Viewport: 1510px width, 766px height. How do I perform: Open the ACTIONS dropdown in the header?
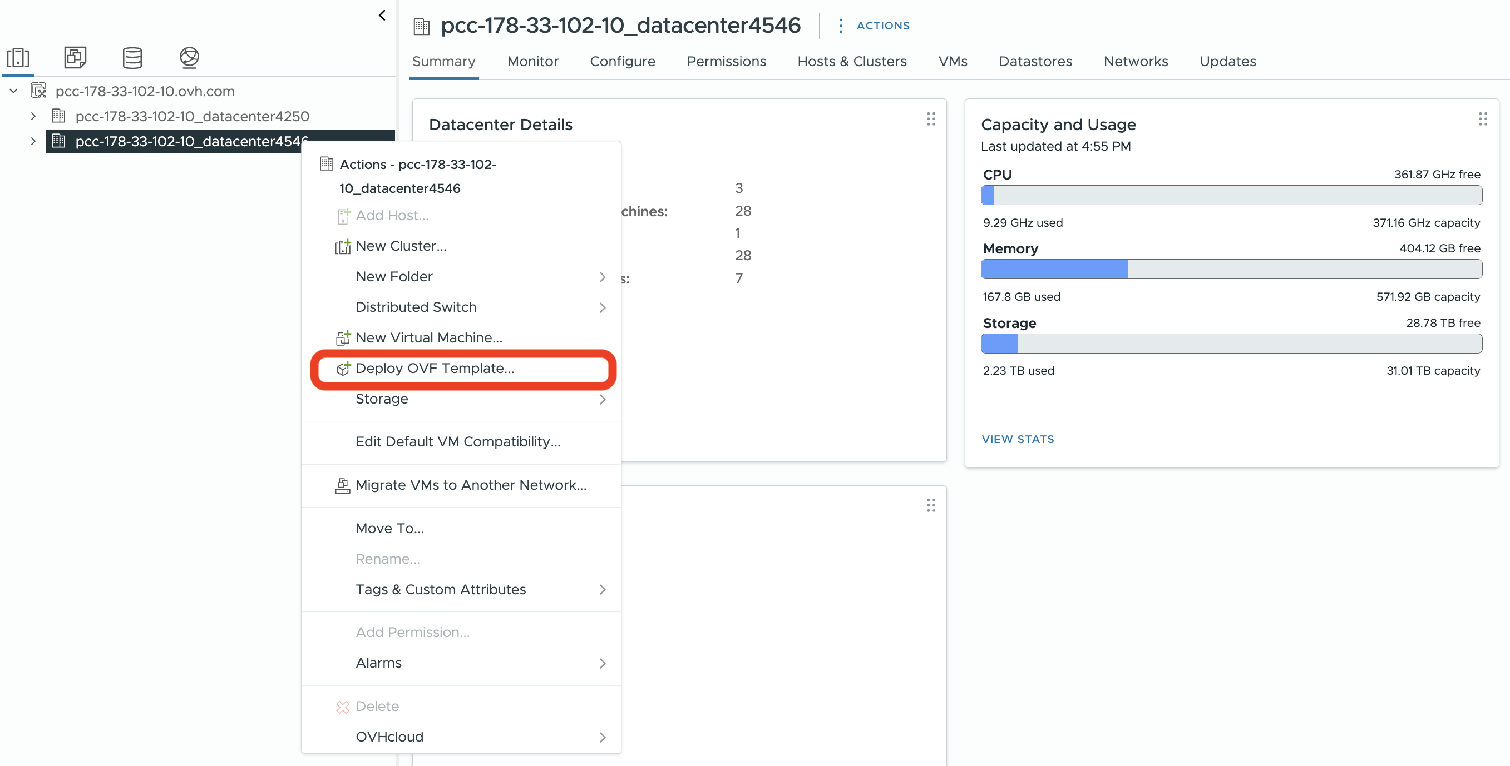[x=883, y=26]
